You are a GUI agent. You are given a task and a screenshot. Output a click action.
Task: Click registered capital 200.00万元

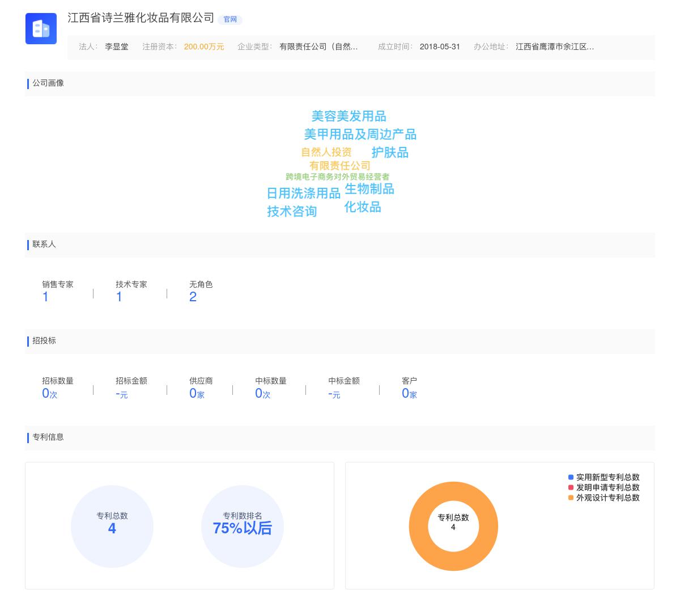(x=204, y=47)
